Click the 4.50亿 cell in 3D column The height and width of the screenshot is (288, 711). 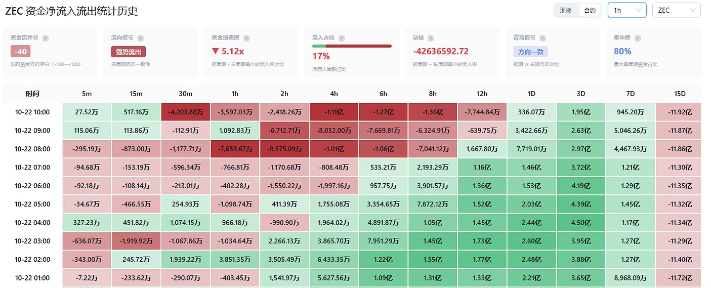pyautogui.click(x=581, y=223)
